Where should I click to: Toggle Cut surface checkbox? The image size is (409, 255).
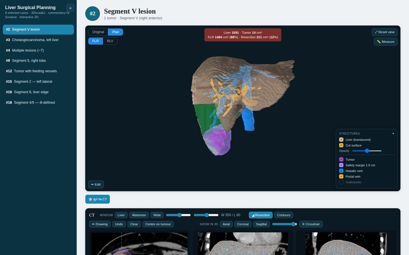click(x=341, y=145)
